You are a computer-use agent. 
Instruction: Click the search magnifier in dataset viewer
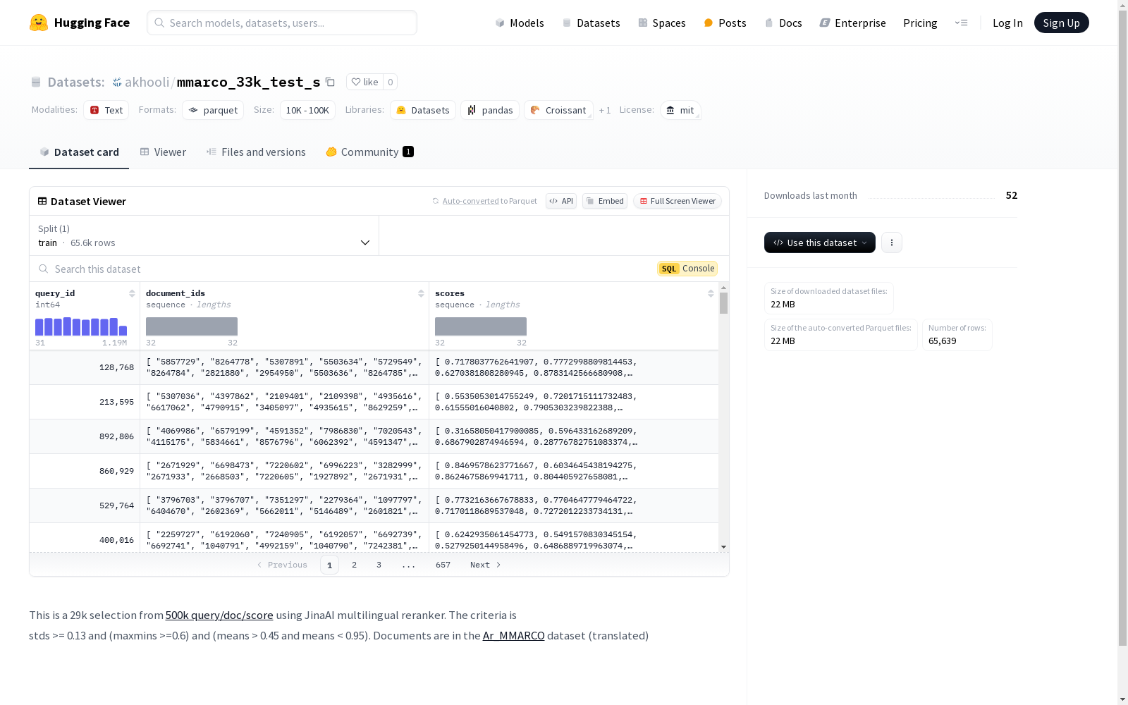point(44,269)
